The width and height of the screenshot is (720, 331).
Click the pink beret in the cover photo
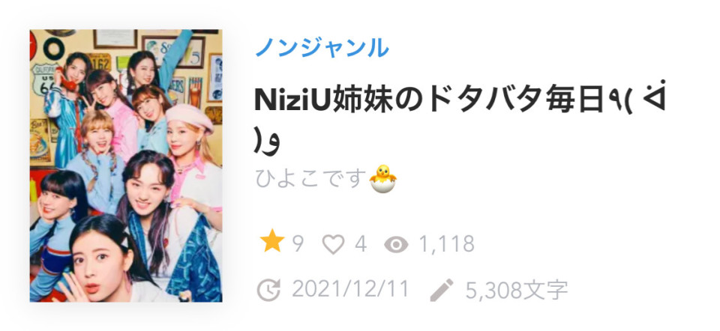[190, 116]
